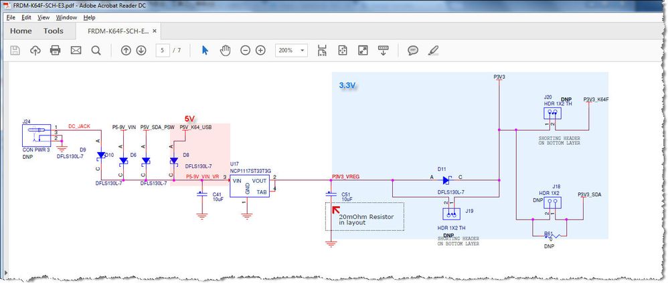Click the PDF icon in title bar
Viewport: 668px width, 283px height.
tap(7, 5)
